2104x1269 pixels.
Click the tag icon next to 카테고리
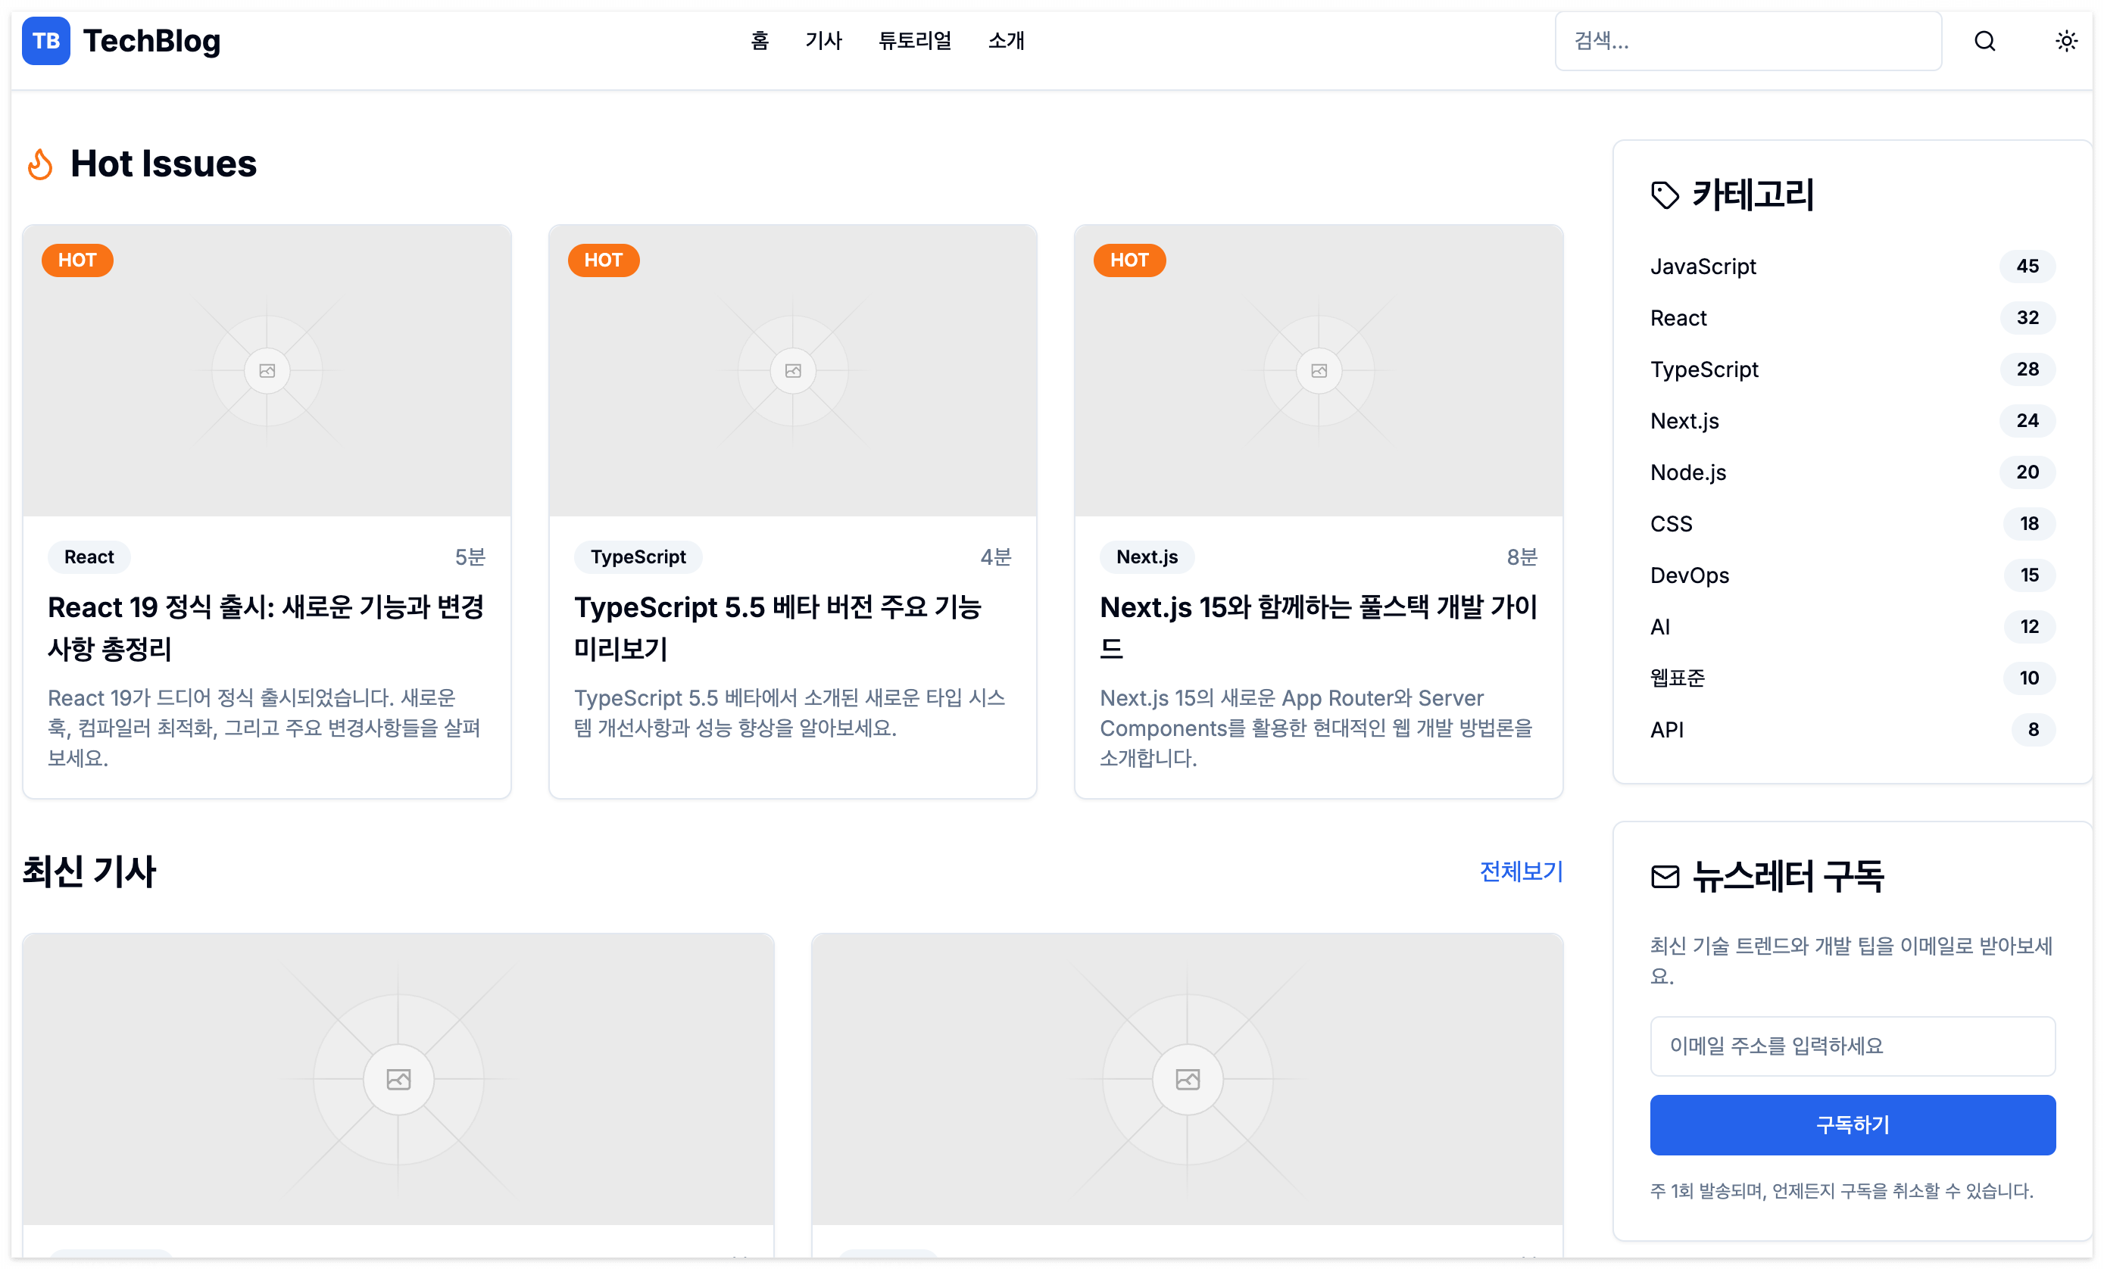point(1664,195)
